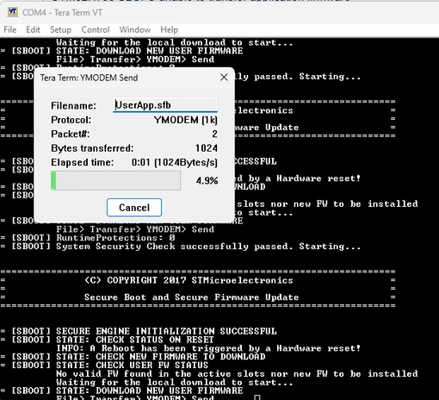Image resolution: width=439 pixels, height=400 pixels.
Task: Click the fully visible 'RuntimeProtections: 0' terminal line
Action: [115, 238]
